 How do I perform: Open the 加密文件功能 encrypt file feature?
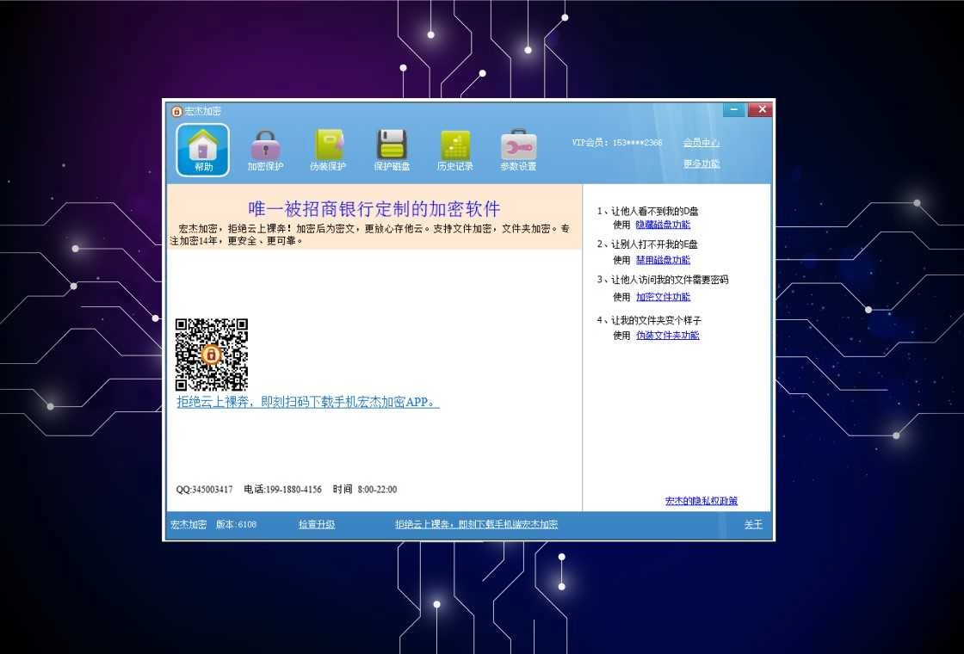[x=663, y=297]
